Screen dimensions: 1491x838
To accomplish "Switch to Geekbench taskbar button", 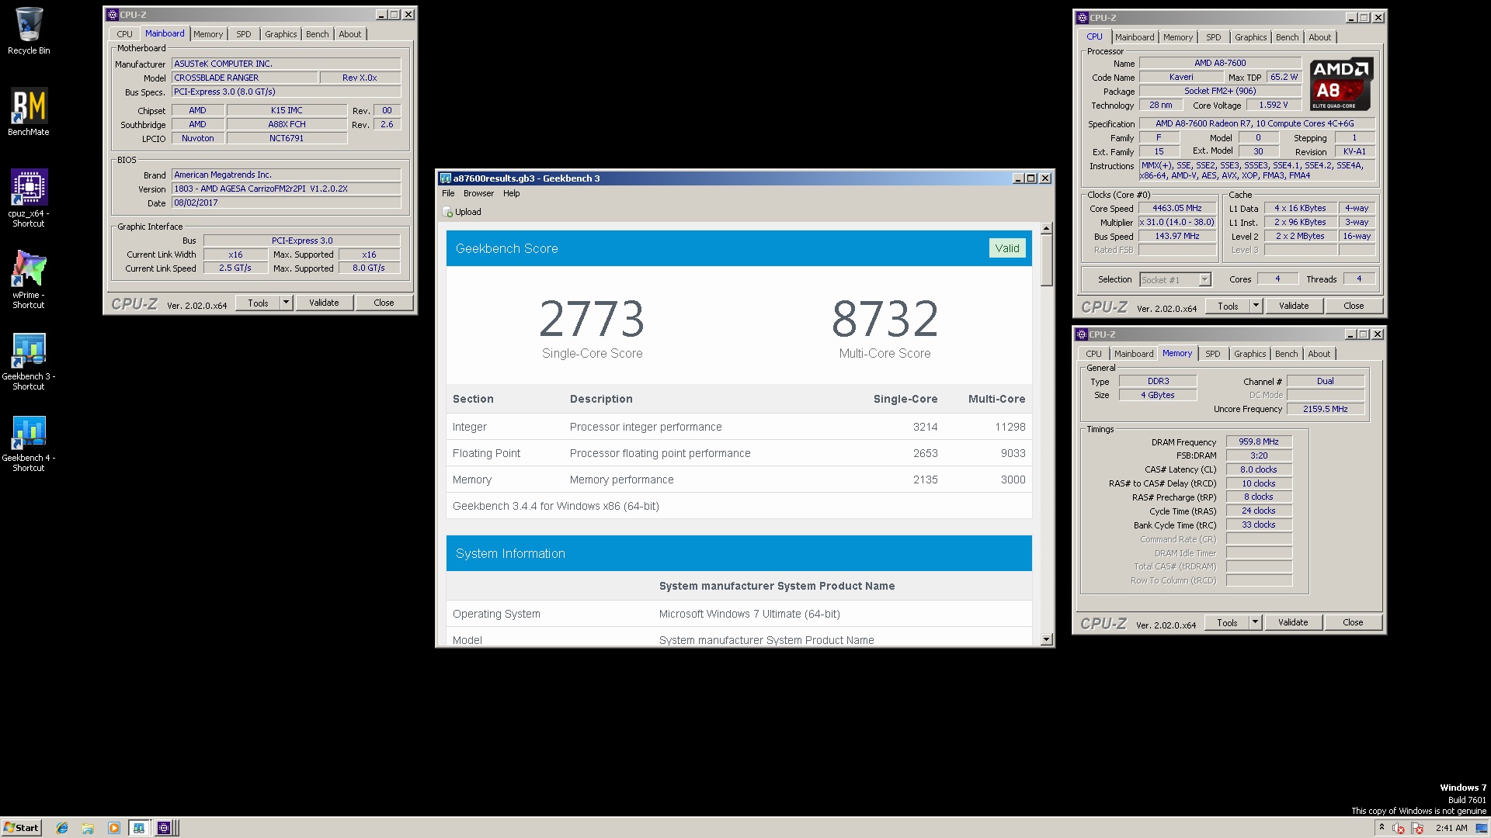I will click(138, 828).
